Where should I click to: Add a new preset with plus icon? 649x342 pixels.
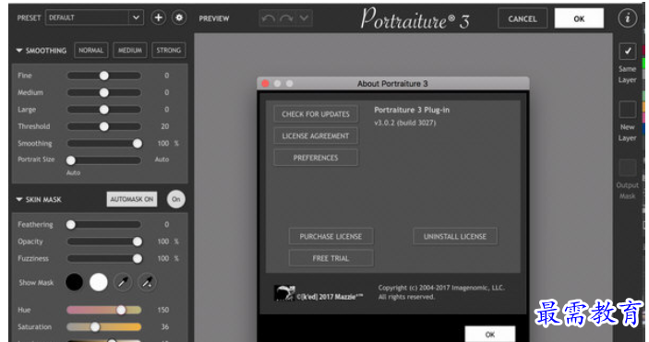pos(158,18)
